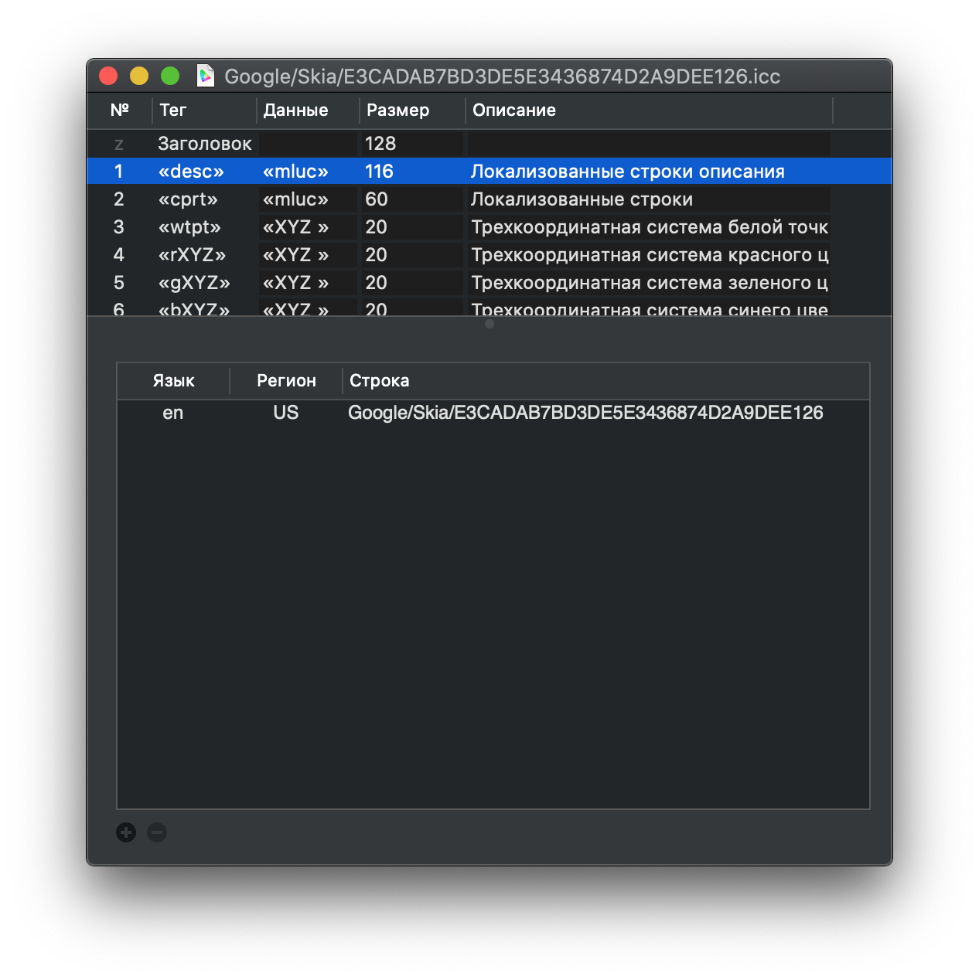Viewport: 979px width, 980px height.
Task: Sort by the Тег column header
Action: point(204,111)
